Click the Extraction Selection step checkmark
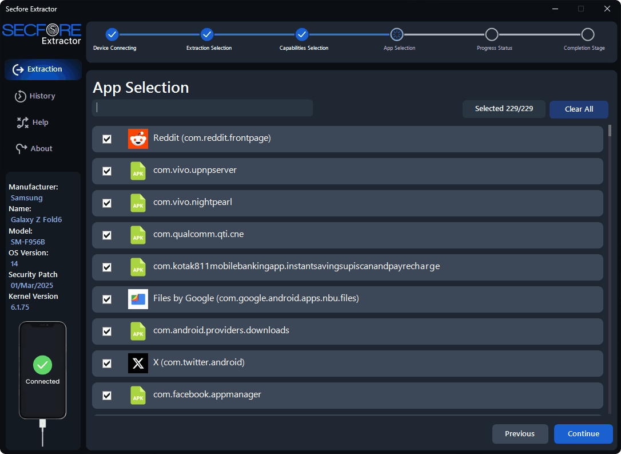This screenshot has height=454, width=621. coord(207,34)
